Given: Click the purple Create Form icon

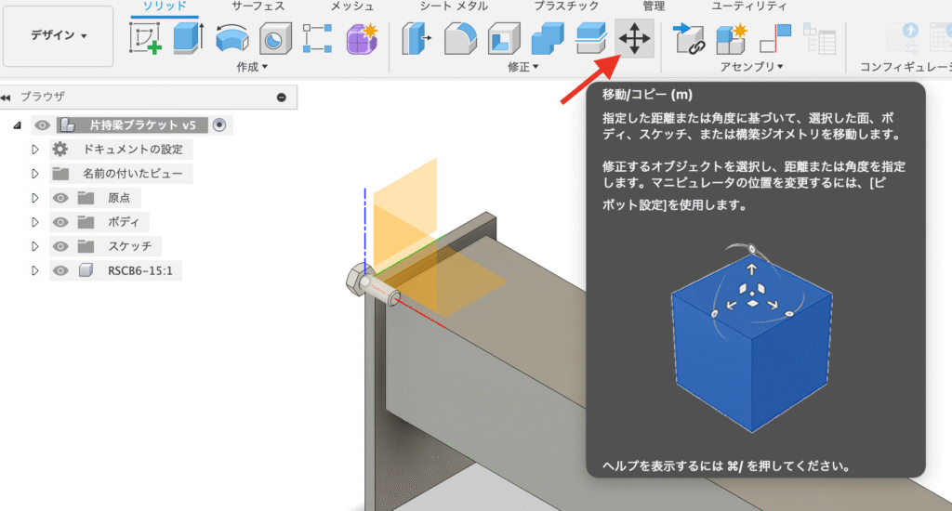Looking at the screenshot, I should (362, 38).
